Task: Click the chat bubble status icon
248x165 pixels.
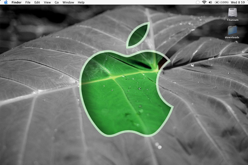Action: point(197,2)
